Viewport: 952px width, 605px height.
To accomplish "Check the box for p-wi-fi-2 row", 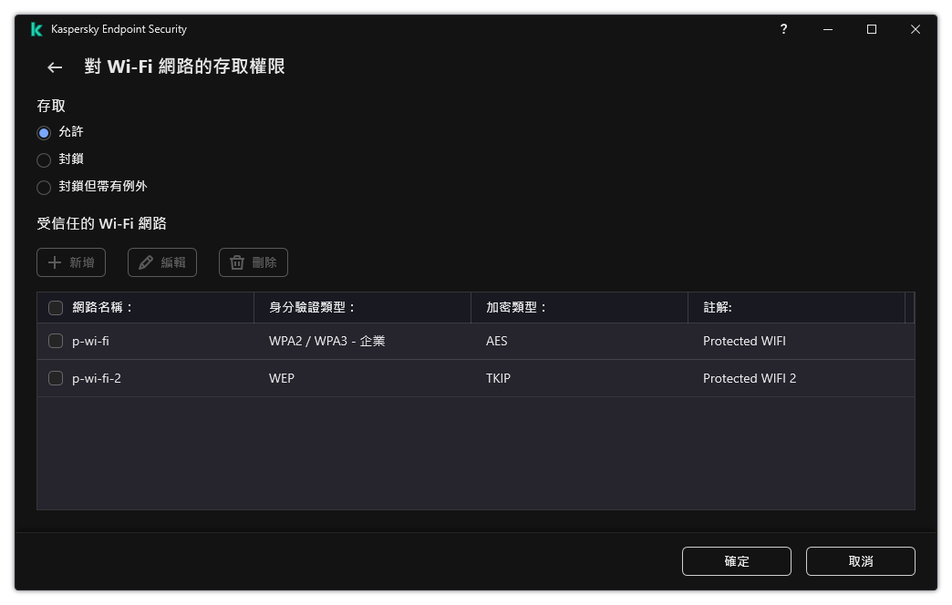I will point(56,378).
